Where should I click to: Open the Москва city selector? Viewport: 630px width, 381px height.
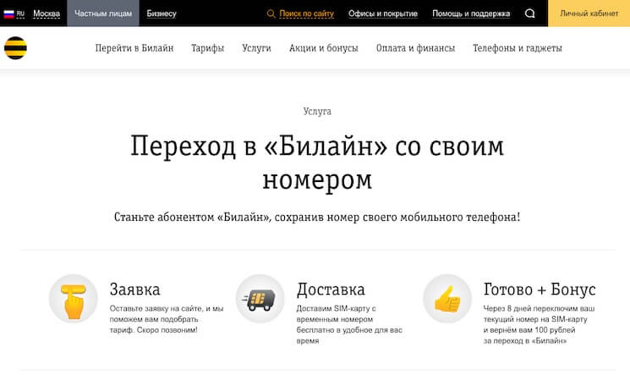[47, 14]
